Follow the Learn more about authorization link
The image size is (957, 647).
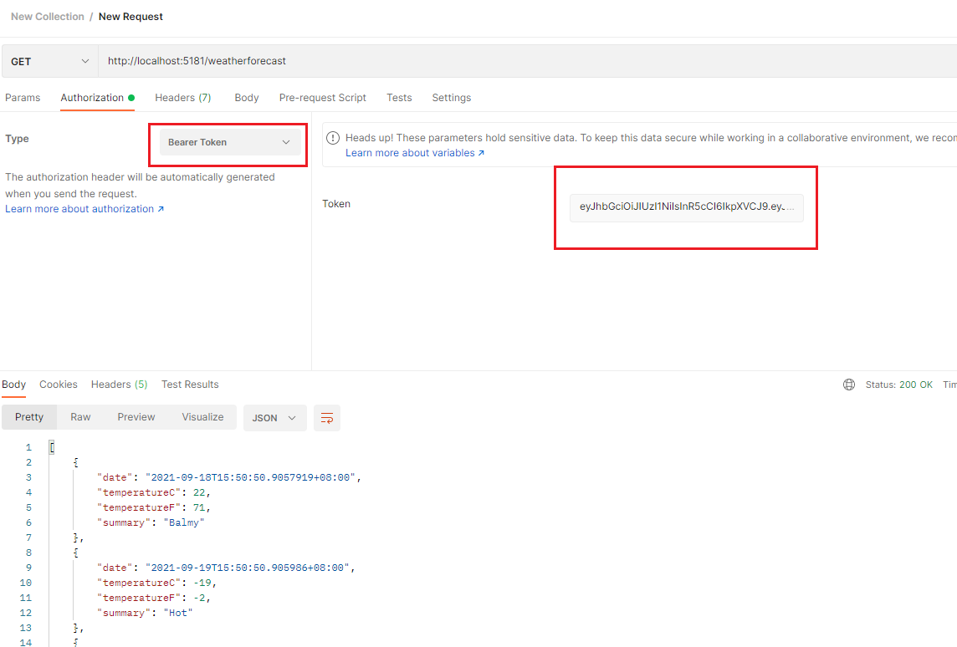[x=84, y=209]
